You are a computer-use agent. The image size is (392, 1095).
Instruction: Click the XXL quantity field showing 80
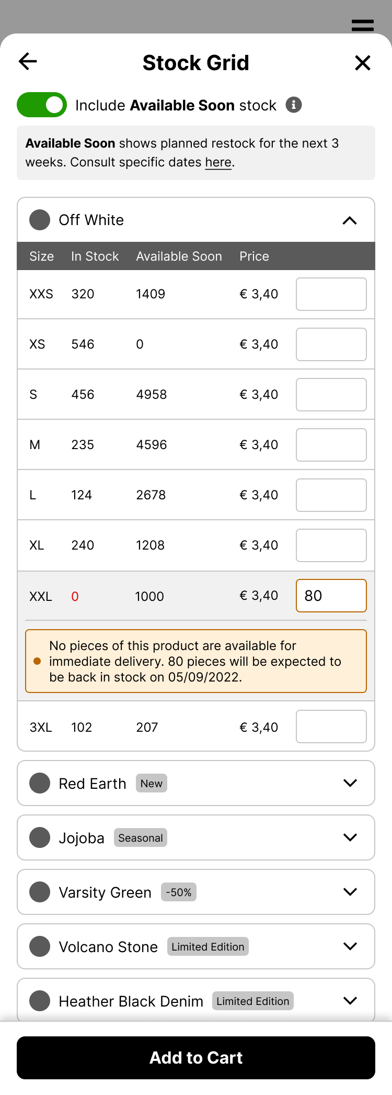(331, 596)
